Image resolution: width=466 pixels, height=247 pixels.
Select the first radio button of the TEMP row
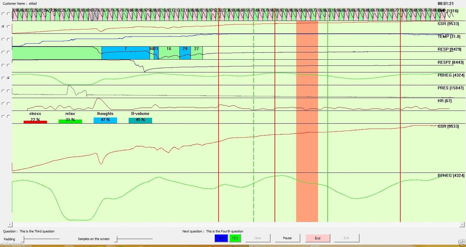tap(3, 39)
